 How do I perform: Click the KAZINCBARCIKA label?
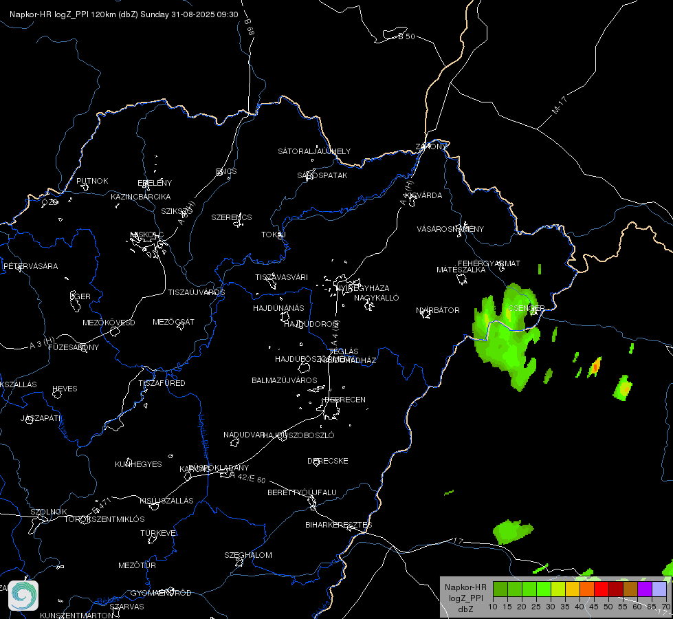coord(141,197)
